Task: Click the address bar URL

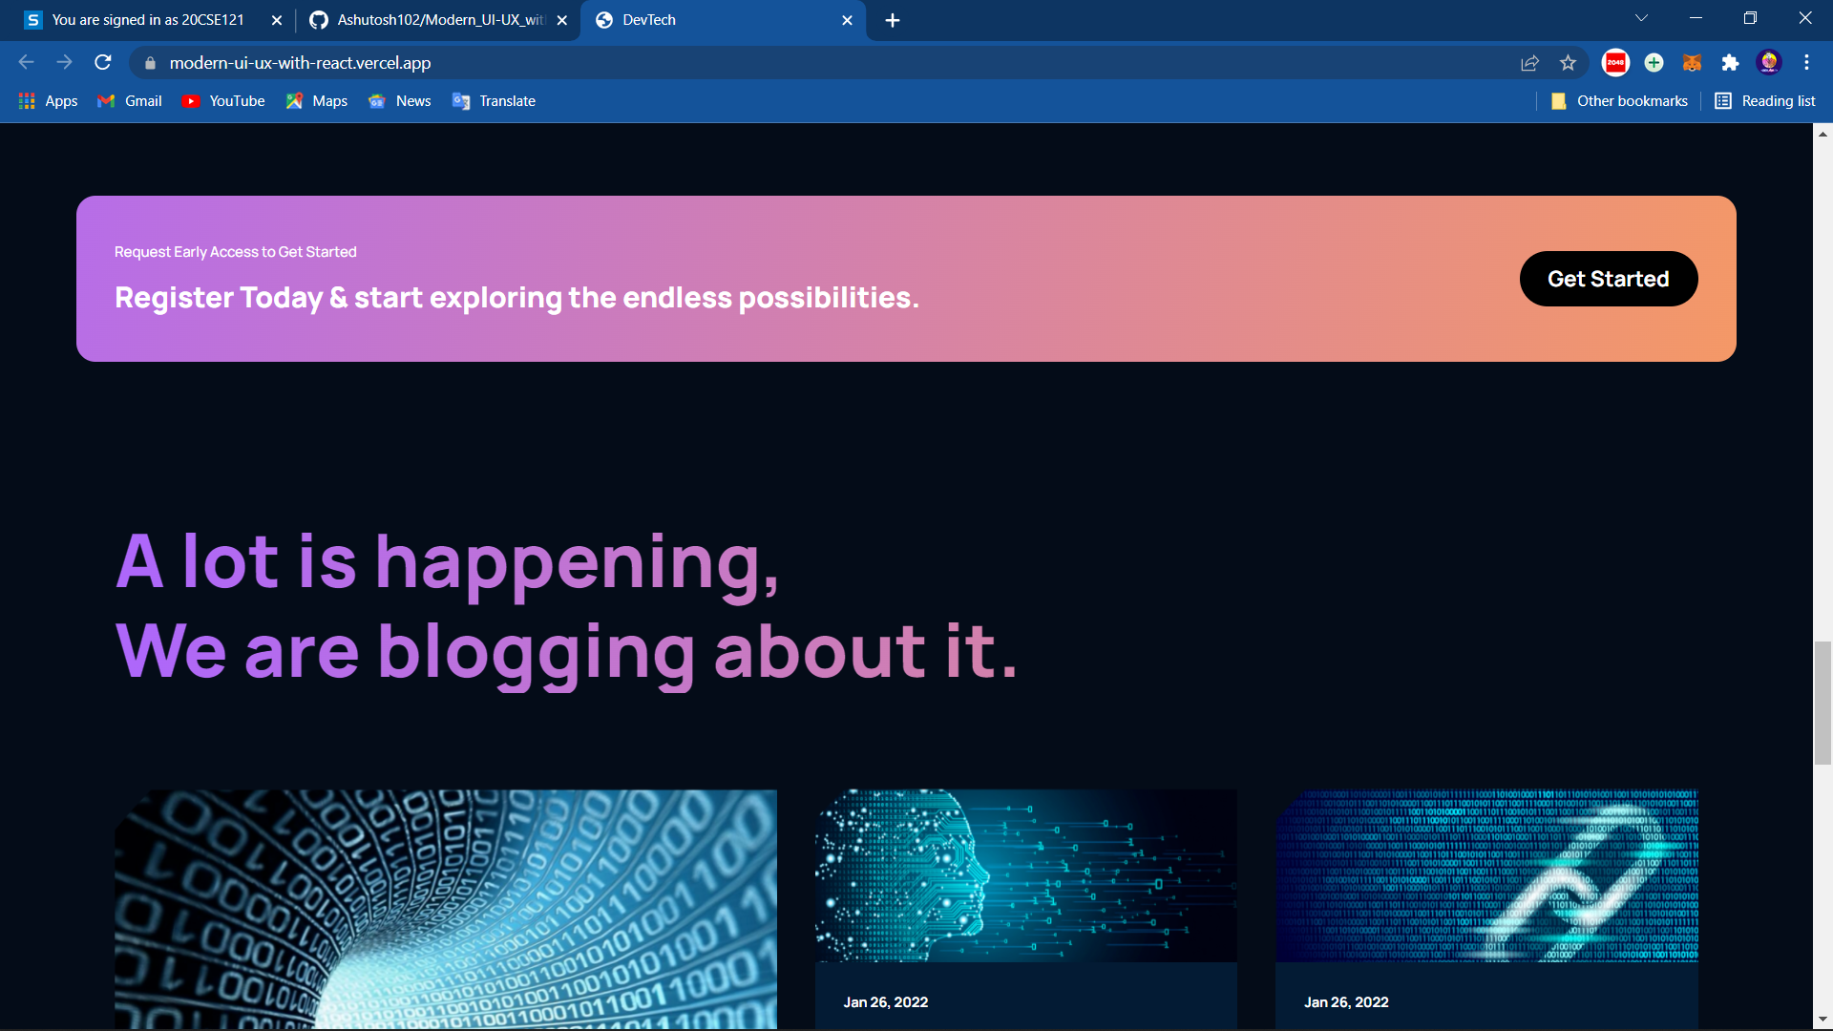Action: click(x=300, y=63)
